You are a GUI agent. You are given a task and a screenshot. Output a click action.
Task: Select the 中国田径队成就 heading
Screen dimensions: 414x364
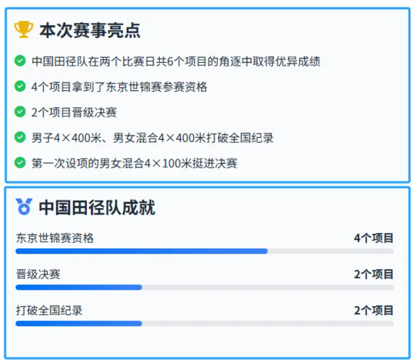[97, 208]
